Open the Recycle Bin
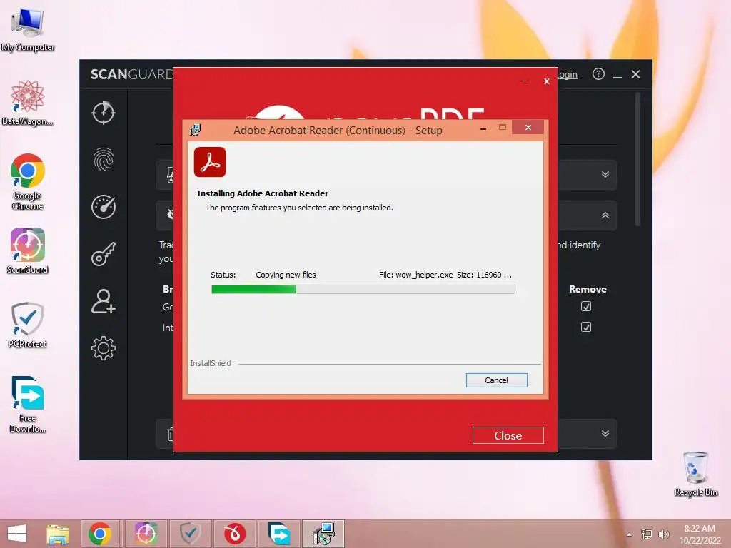731x548 pixels. 695,474
